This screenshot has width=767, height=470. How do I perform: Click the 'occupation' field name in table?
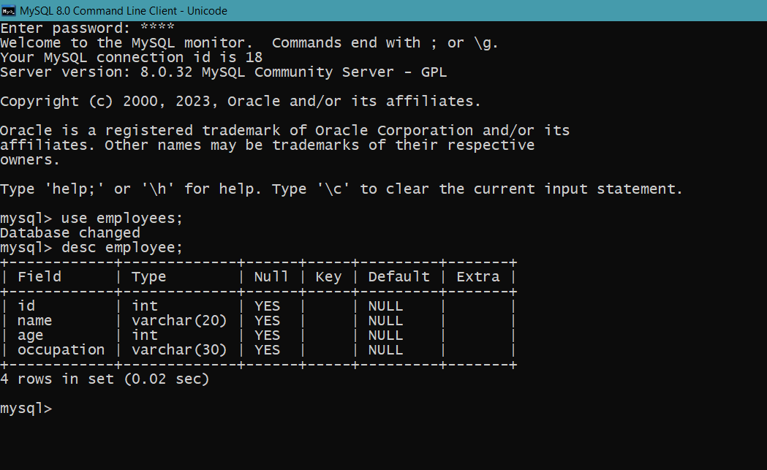tap(61, 350)
